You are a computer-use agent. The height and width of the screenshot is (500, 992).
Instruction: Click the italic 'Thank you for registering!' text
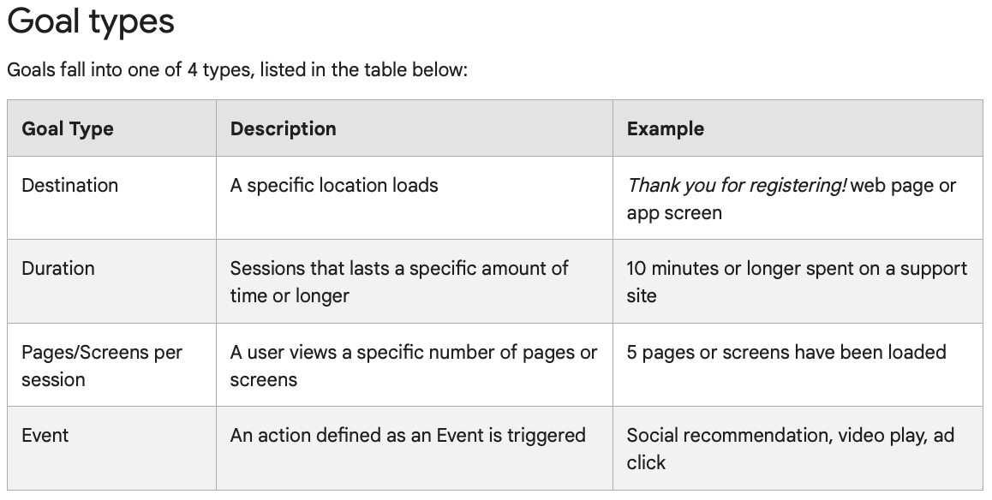click(737, 185)
